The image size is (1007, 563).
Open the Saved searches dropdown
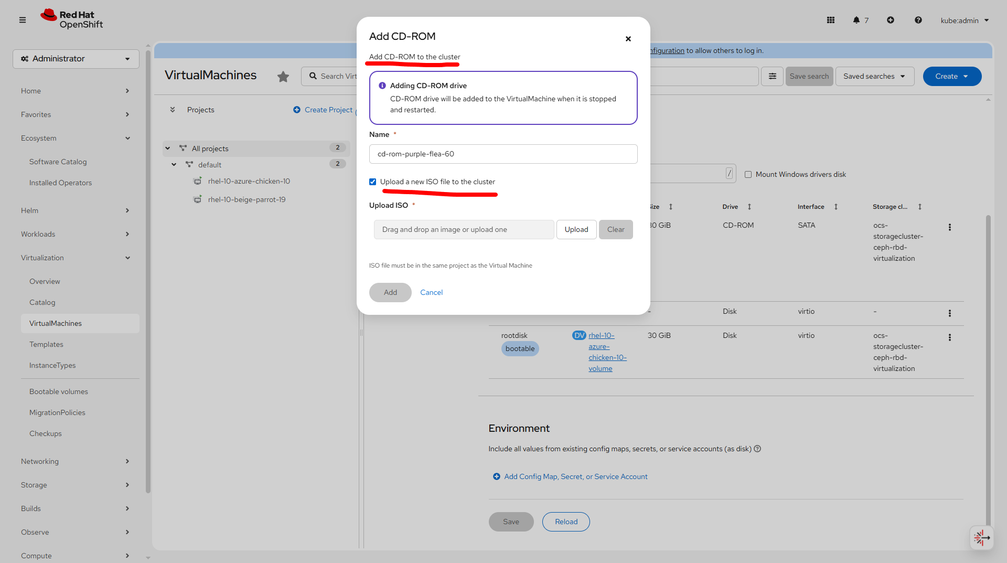[875, 77]
